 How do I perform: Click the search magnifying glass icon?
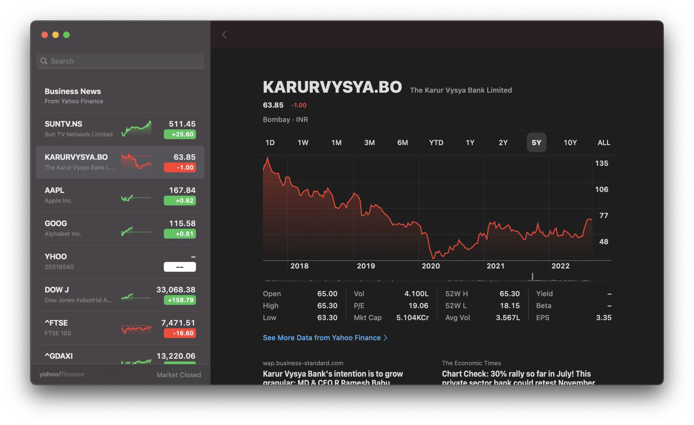click(44, 61)
